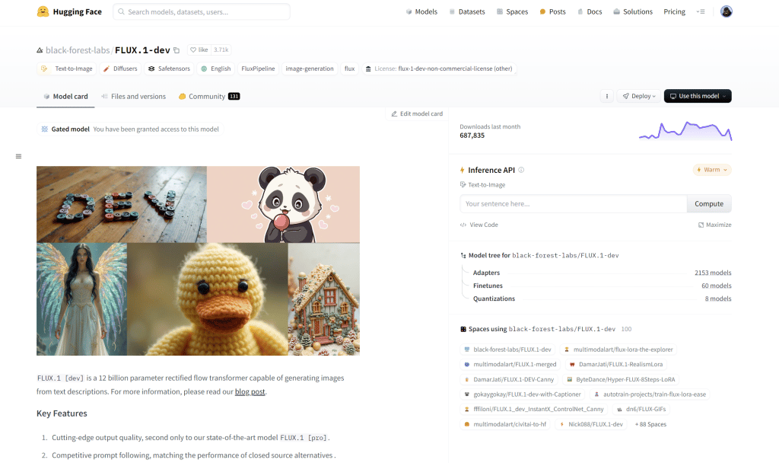Open Quantizations 8 models row

pos(602,299)
